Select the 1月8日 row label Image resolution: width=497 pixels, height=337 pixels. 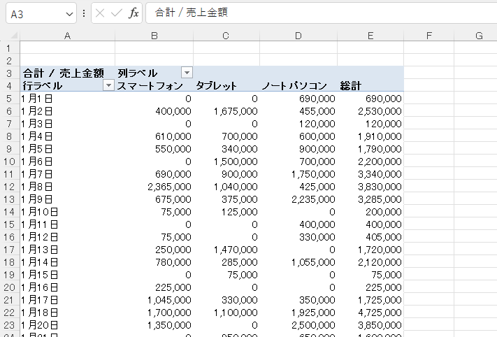pos(67,187)
